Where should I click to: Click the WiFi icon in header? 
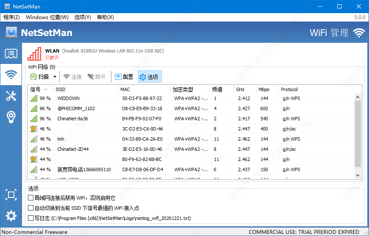pos(359,33)
